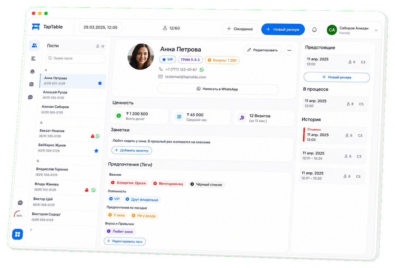Click the Вегетарианец tag

[168, 184]
